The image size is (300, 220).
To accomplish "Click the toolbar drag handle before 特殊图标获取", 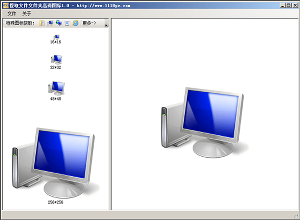I will pyautogui.click(x=4, y=23).
